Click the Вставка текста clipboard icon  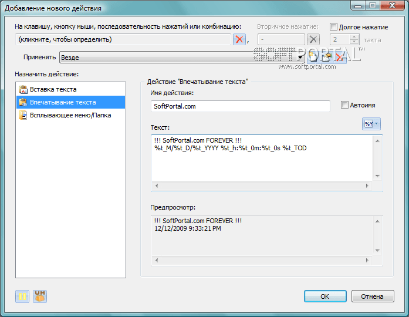[x=23, y=89]
